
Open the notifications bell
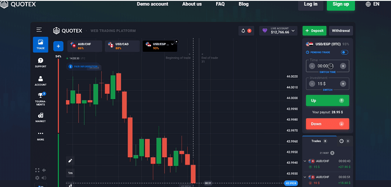click(243, 31)
